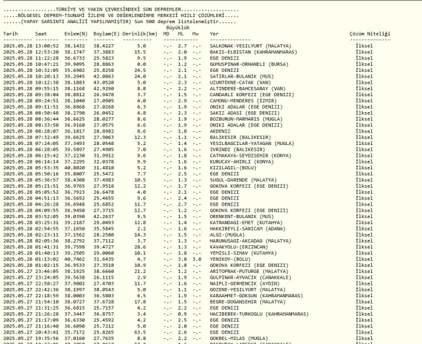This screenshot has height=344, width=422.
Task: Click GOKBEL-MILAS (MUGLA) entry
Action: (239, 338)
